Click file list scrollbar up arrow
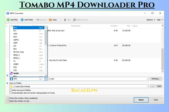The height and width of the screenshot is (112, 169). (x=163, y=26)
